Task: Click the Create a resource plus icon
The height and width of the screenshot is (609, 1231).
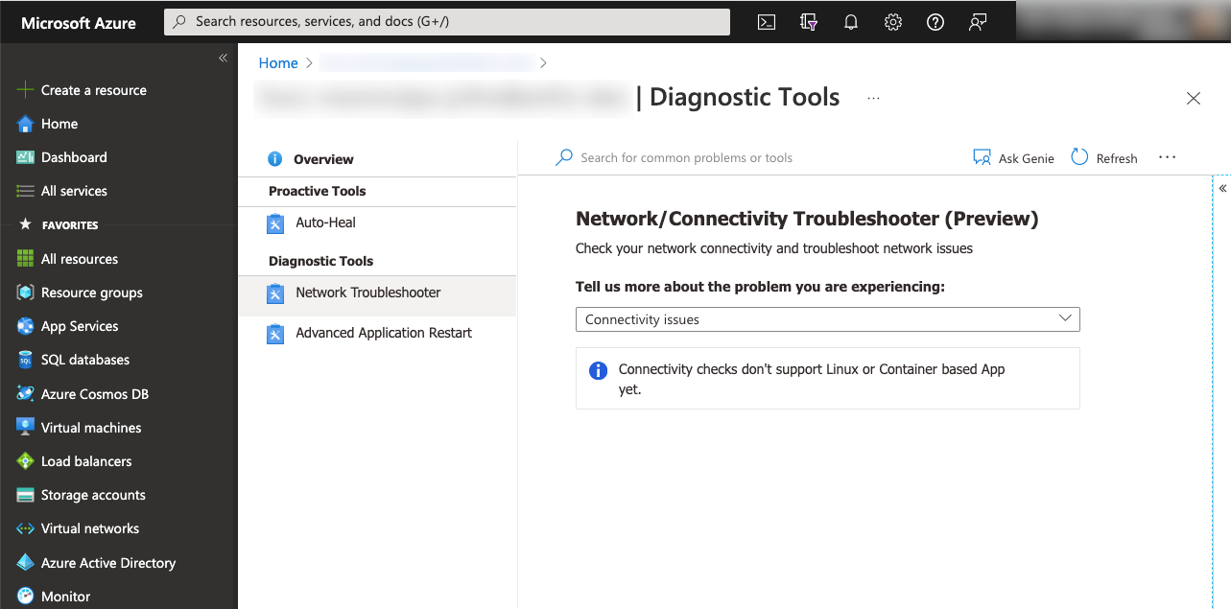Action: click(x=25, y=90)
